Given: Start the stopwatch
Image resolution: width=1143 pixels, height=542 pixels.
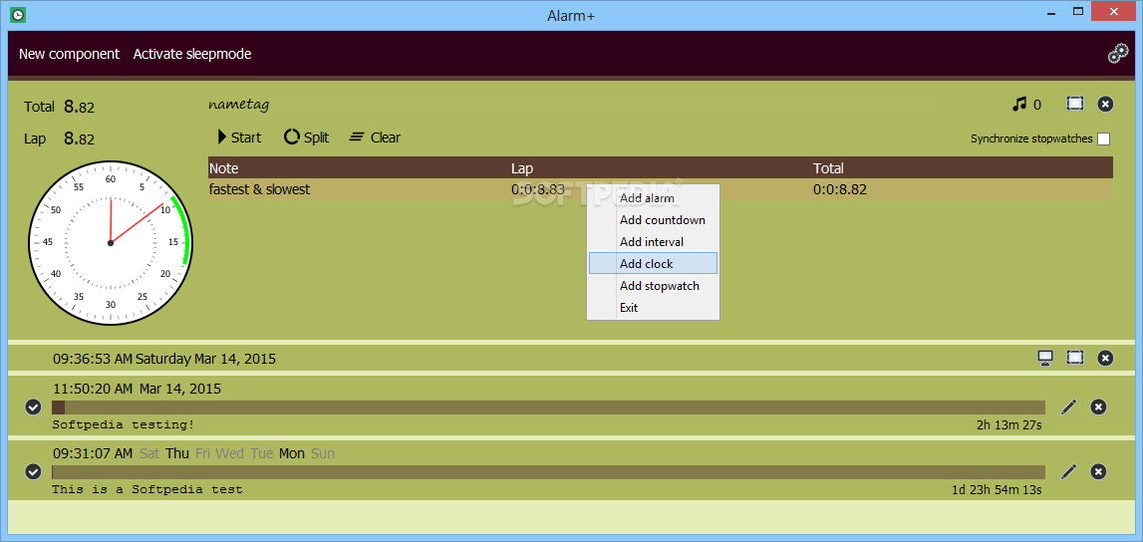Looking at the screenshot, I should (239, 136).
